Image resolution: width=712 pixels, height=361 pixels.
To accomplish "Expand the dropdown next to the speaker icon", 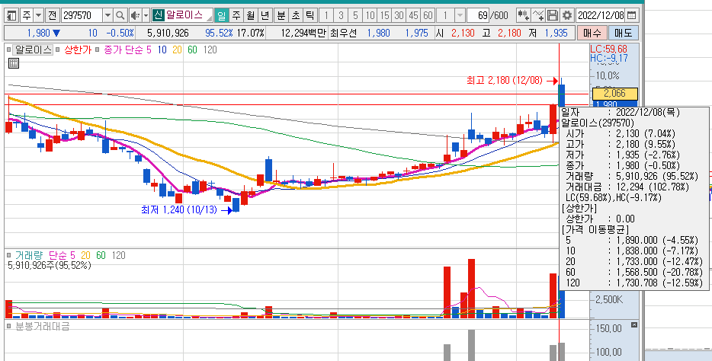I will 146,15.
